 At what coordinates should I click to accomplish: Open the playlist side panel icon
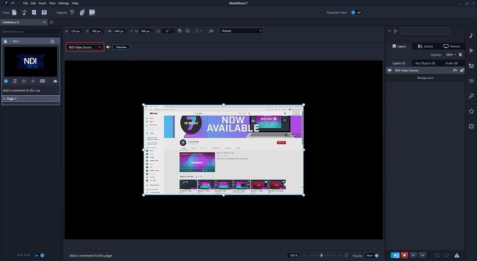[x=471, y=65]
